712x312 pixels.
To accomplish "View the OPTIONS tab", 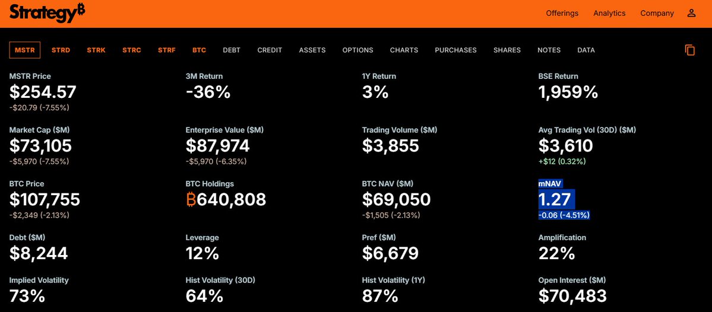I will [357, 50].
